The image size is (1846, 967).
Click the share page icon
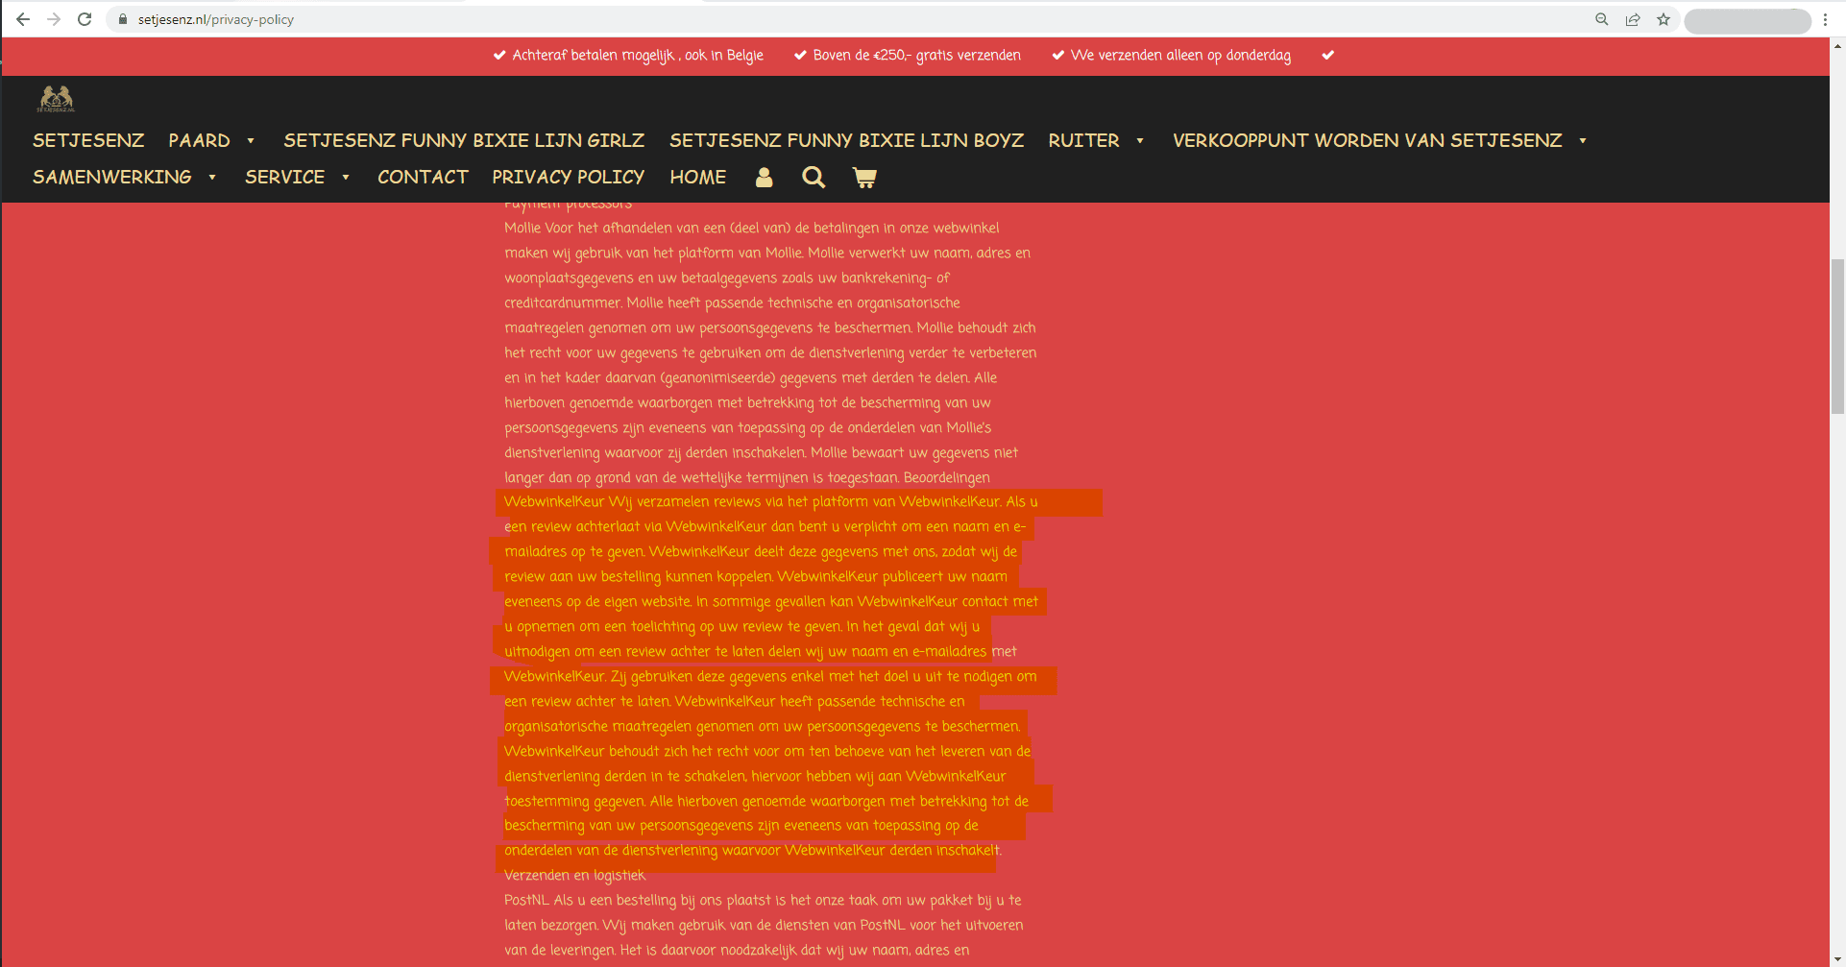[1633, 19]
